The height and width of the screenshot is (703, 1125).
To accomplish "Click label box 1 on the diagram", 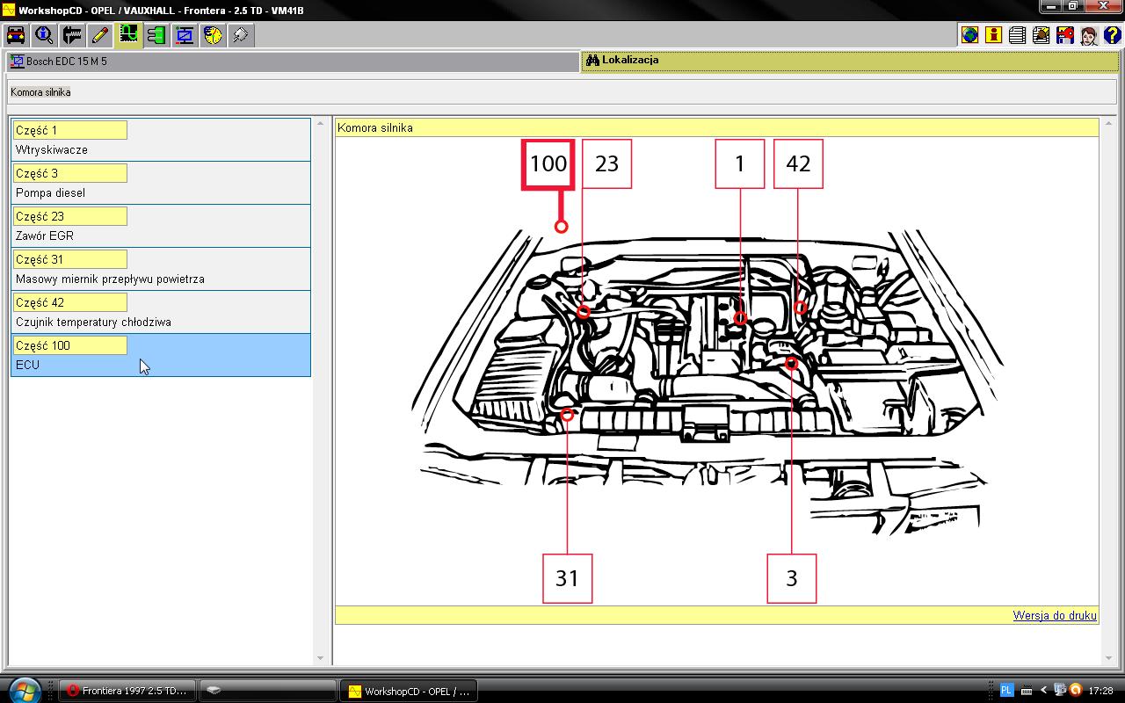I will pyautogui.click(x=740, y=163).
